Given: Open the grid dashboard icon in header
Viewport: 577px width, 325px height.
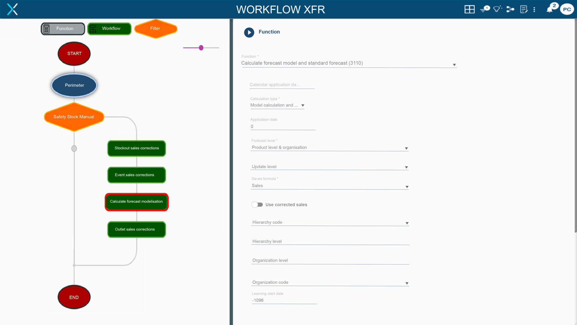Looking at the screenshot, I should coord(469,10).
